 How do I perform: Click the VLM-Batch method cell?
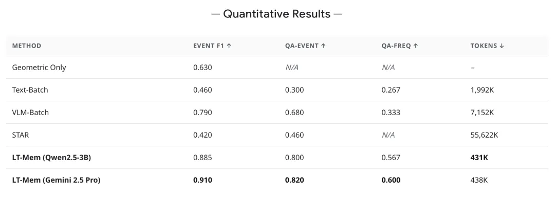(30, 113)
